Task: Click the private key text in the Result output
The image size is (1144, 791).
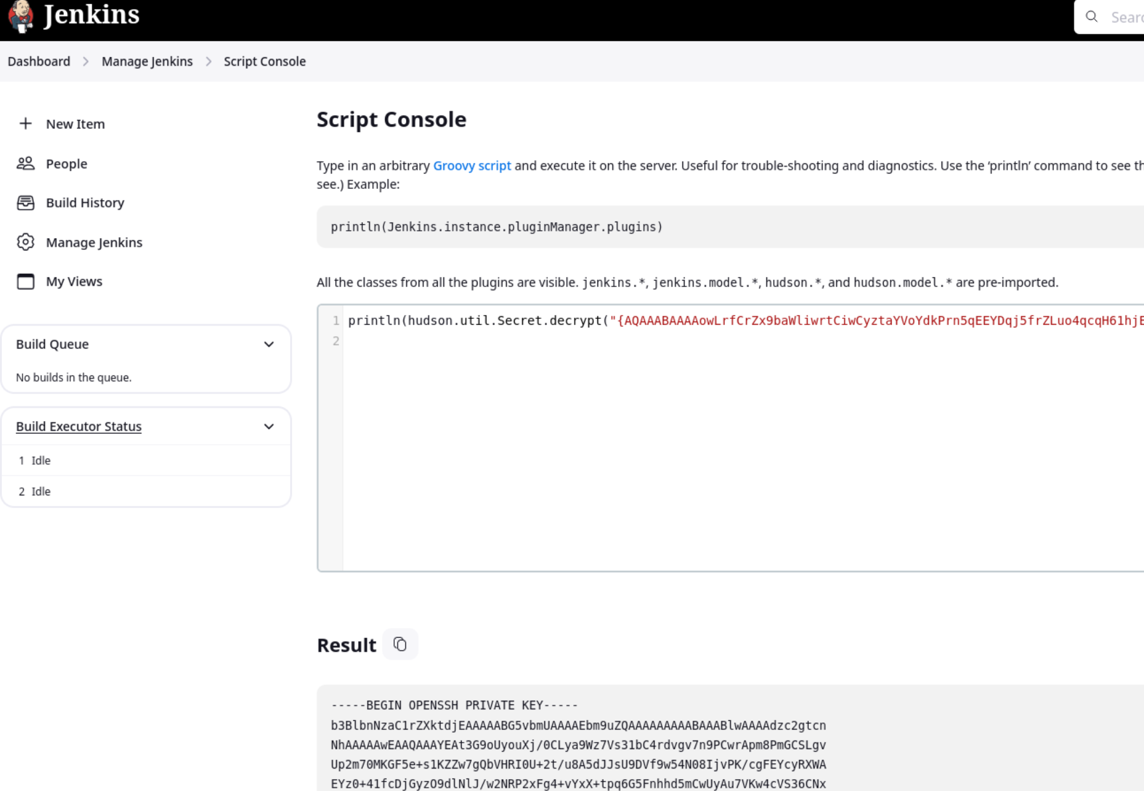Action: [577, 745]
